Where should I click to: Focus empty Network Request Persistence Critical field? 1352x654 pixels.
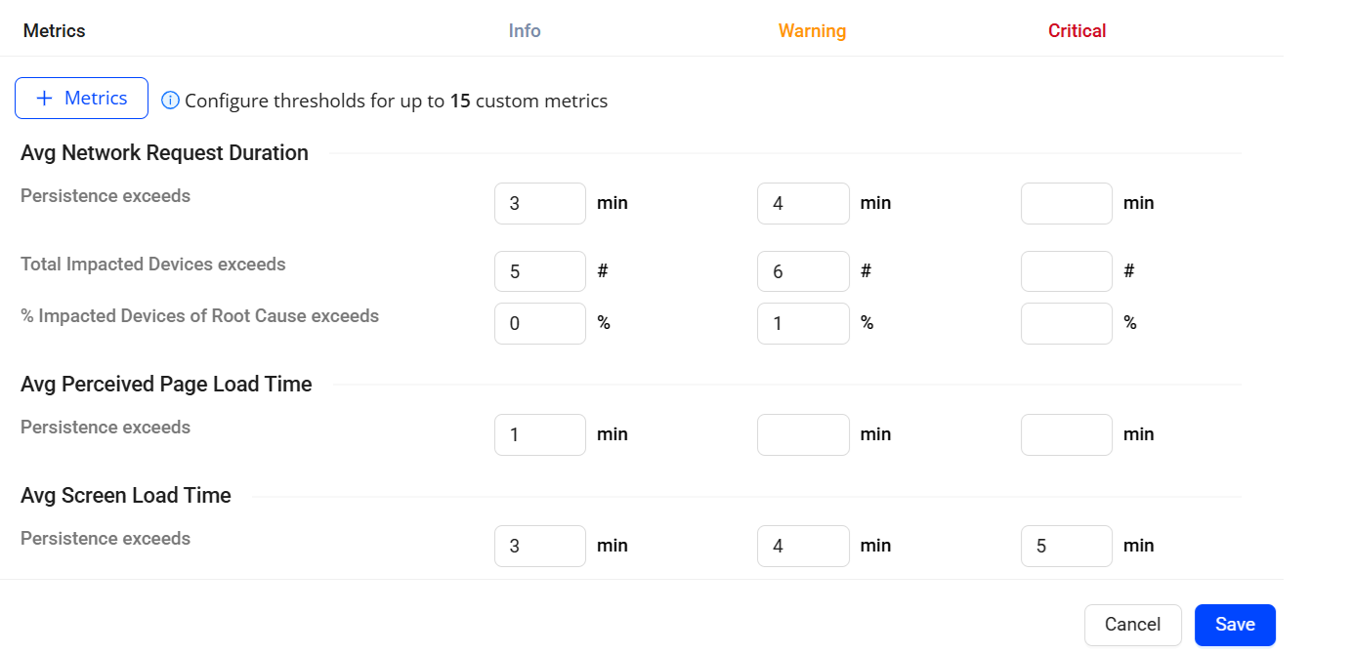[1067, 203]
